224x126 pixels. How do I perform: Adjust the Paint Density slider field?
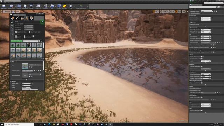pyautogui.click(x=29, y=28)
